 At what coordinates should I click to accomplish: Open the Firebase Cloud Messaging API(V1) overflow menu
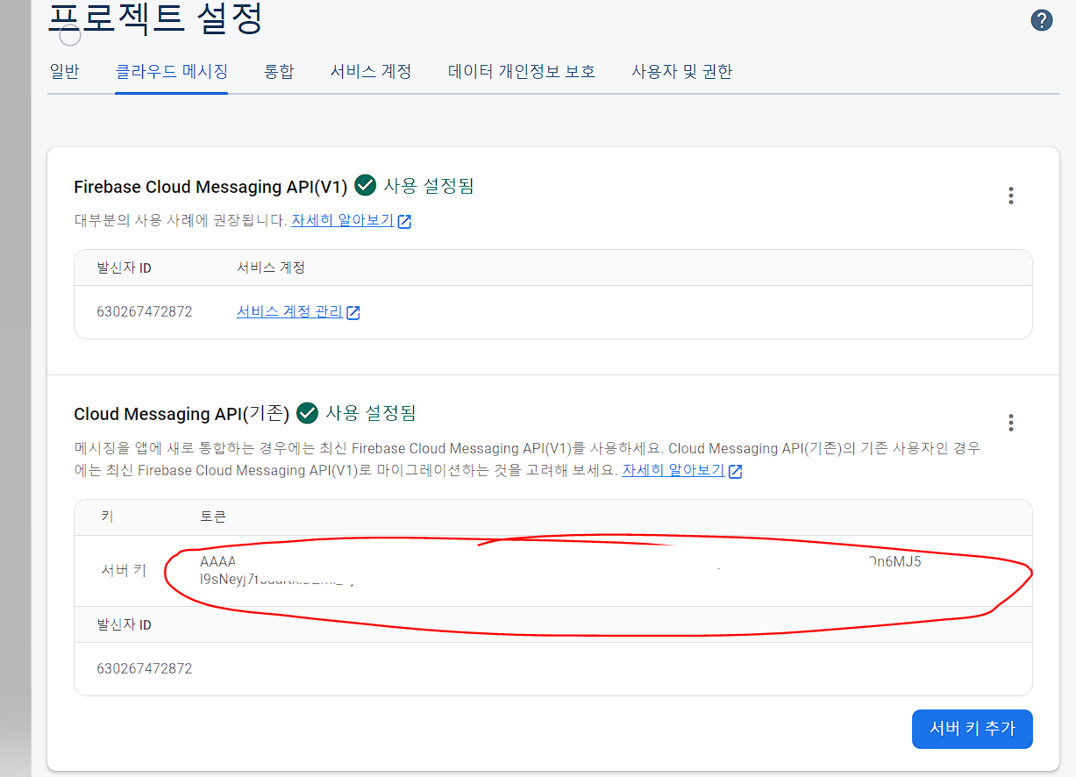(x=1011, y=196)
